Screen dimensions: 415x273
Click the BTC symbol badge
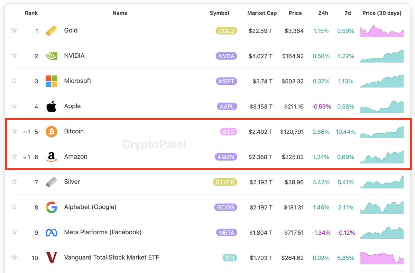(x=229, y=132)
